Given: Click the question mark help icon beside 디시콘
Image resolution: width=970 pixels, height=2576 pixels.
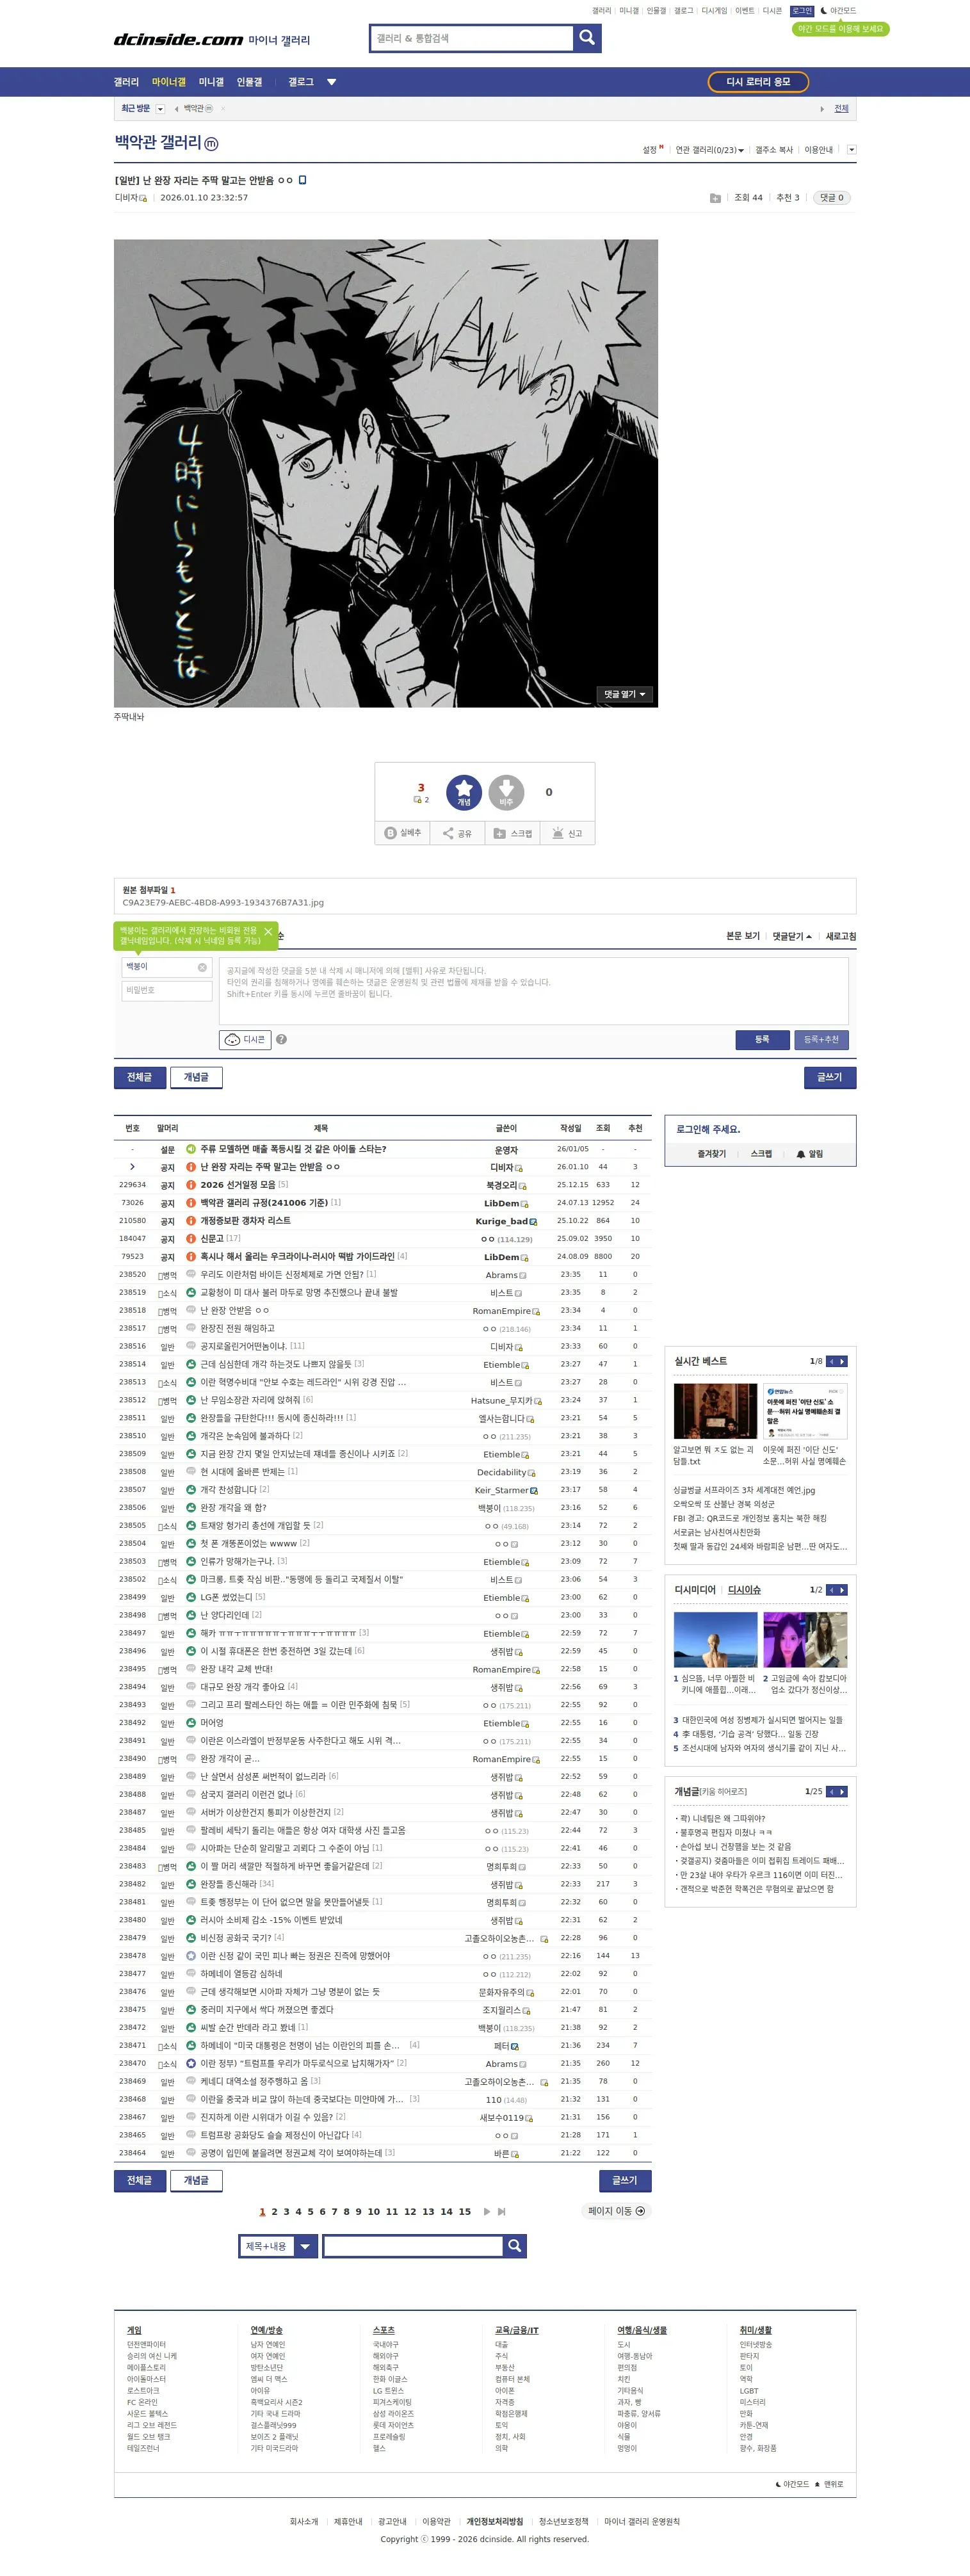Looking at the screenshot, I should (282, 1040).
